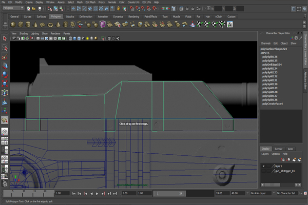This screenshot has height=205, width=308.
Task: Activate the Universal Manipulator tool
Action: pyautogui.click(x=5, y=93)
